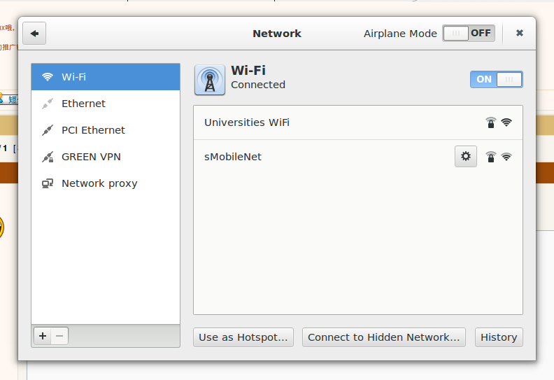
Task: Click Universities WiFi signal strength icon
Action: coord(506,122)
